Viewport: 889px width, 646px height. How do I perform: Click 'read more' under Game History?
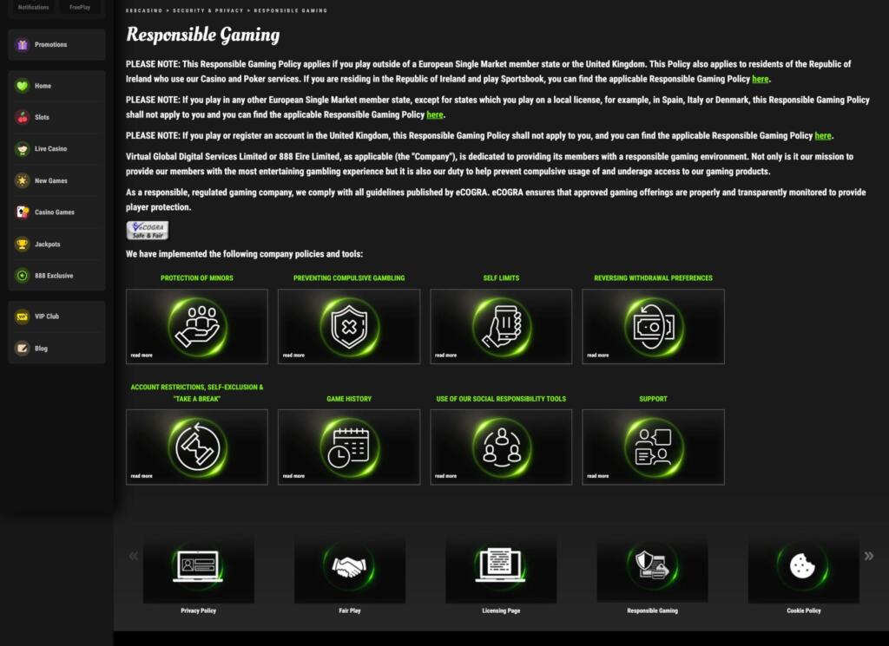tap(293, 476)
